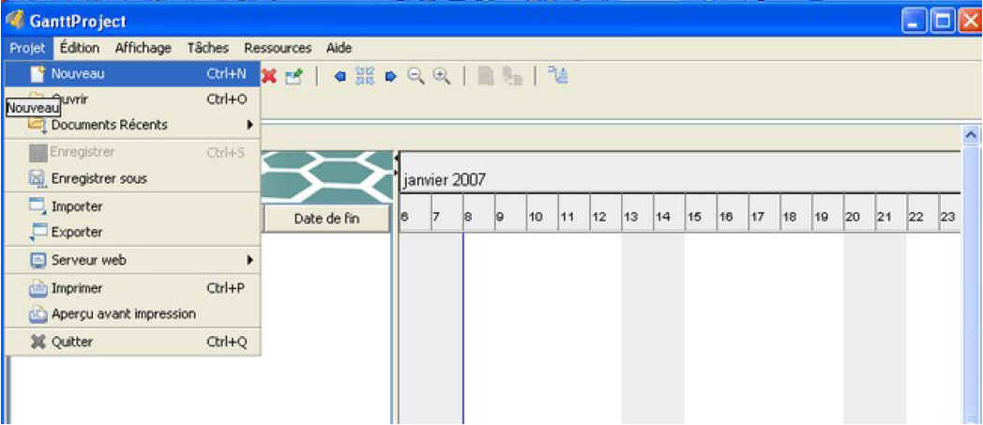This screenshot has height=425, width=983.
Task: Minimize the GanttProject window
Action: pyautogui.click(x=915, y=22)
